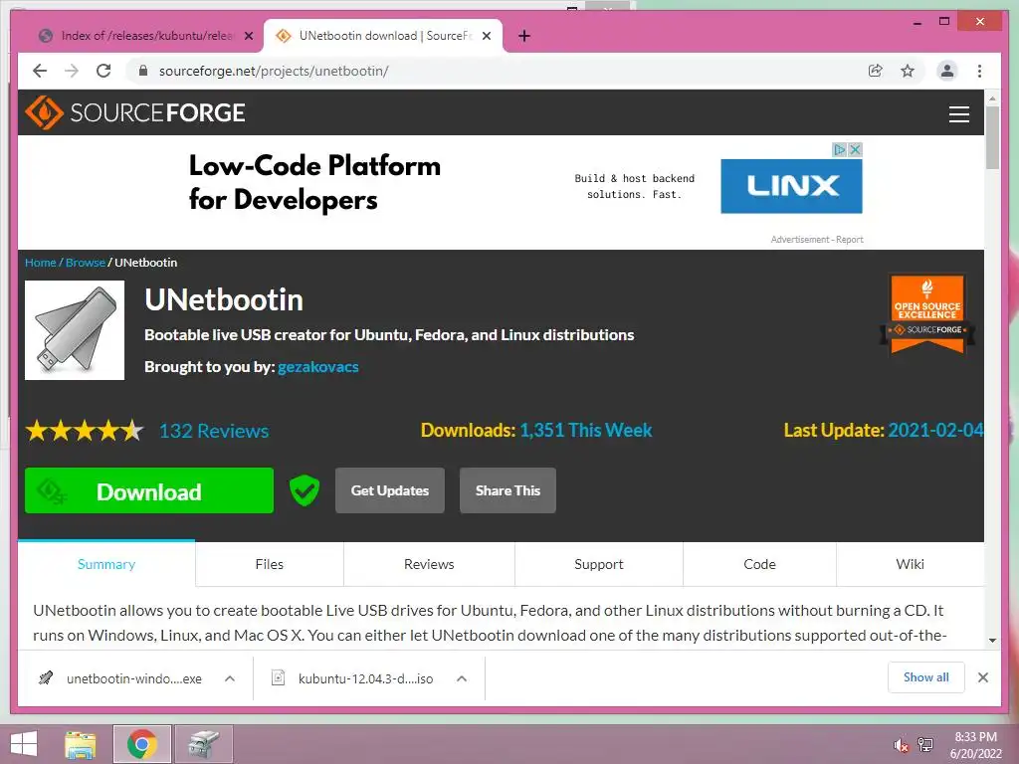The image size is (1019, 764).
Task: Click the five-star rating
Action: click(x=85, y=431)
